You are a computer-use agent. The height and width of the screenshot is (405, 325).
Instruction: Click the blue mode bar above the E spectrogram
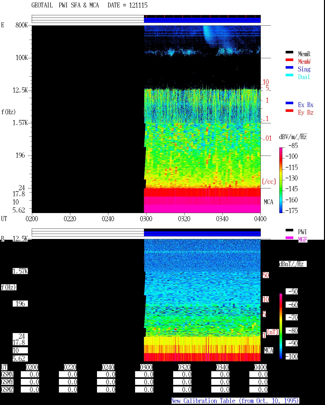(202, 20)
